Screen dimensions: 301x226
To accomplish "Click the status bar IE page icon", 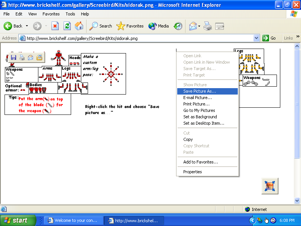I will (x=4, y=209).
